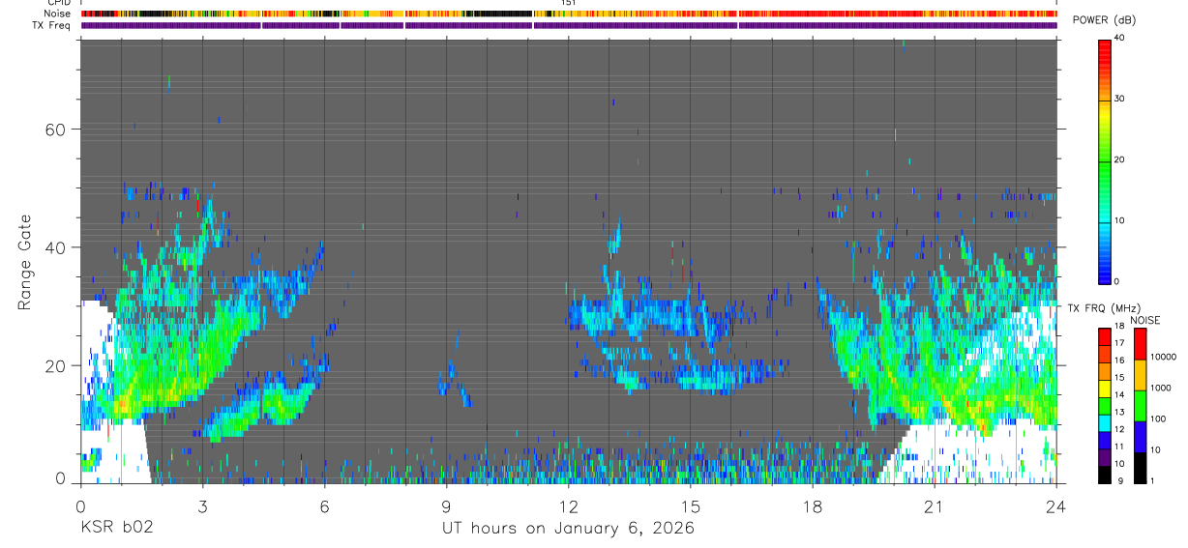Click the 11 label on TX FRQ scale
Screen dimensions: 1188x548
tap(1118, 447)
